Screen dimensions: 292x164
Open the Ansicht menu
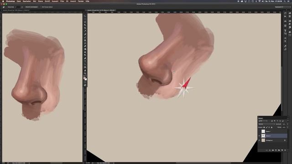pyautogui.click(x=73, y=1)
